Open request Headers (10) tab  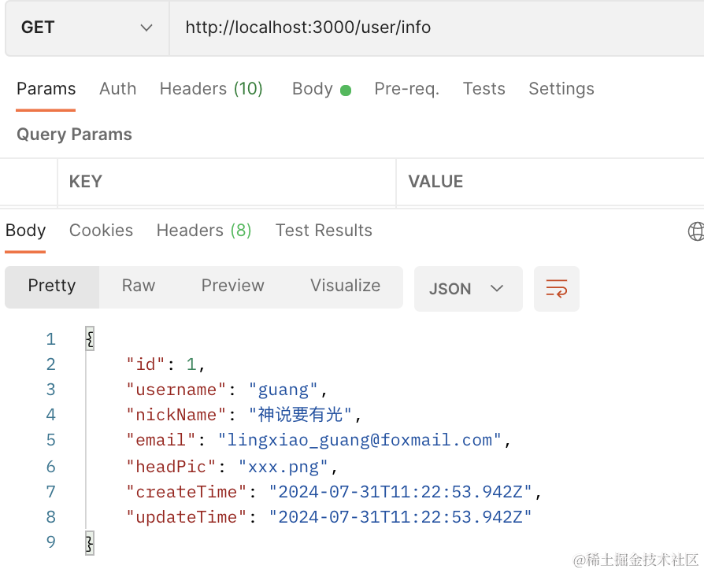pyautogui.click(x=211, y=89)
